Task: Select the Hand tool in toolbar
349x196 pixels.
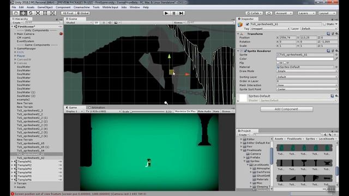Action: coord(16,13)
